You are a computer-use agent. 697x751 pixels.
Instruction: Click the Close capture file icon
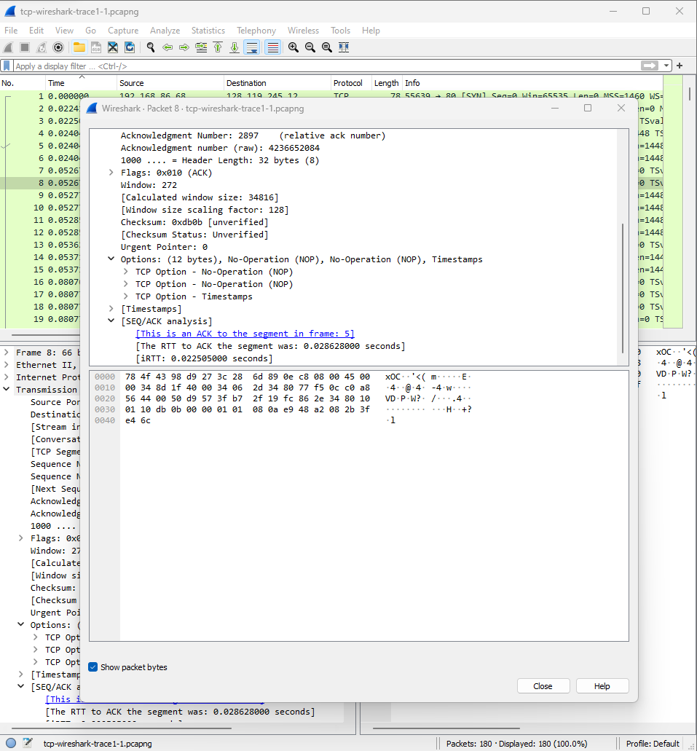pos(113,47)
